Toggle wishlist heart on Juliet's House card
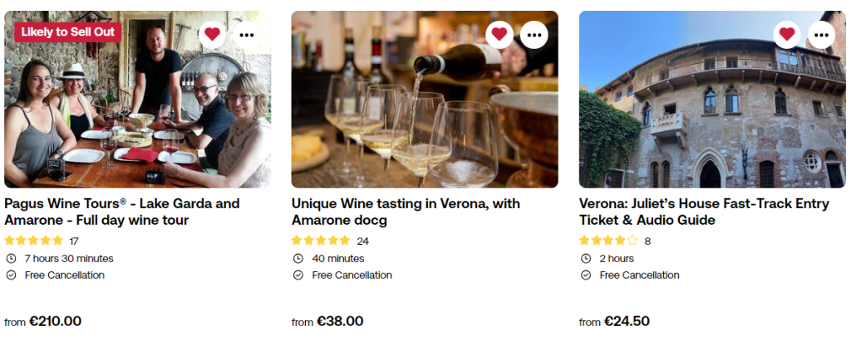The image size is (851, 341). [787, 34]
